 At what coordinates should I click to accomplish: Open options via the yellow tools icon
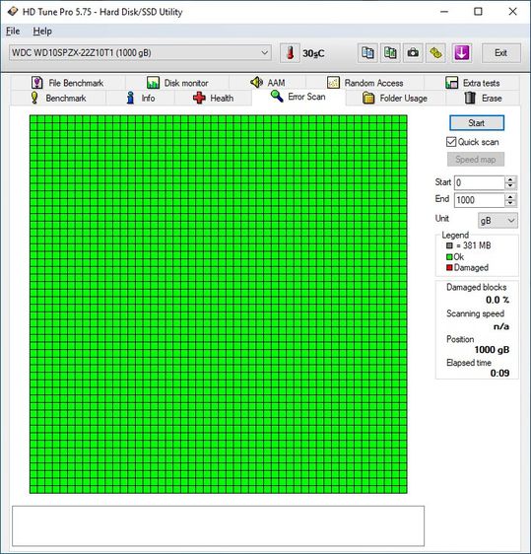click(435, 53)
